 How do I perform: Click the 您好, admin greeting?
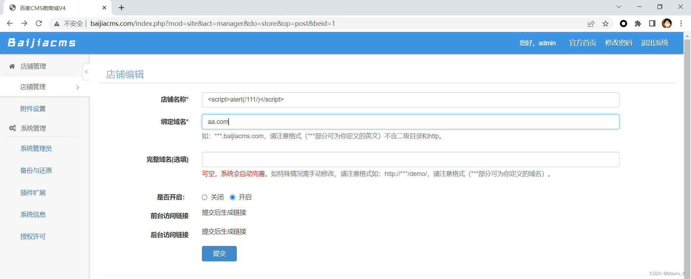click(x=537, y=43)
